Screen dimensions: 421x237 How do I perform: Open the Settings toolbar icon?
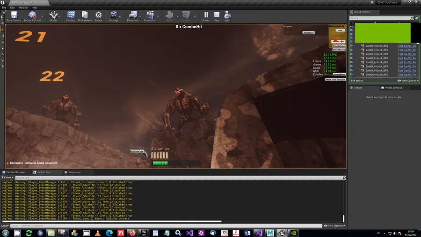113,16
